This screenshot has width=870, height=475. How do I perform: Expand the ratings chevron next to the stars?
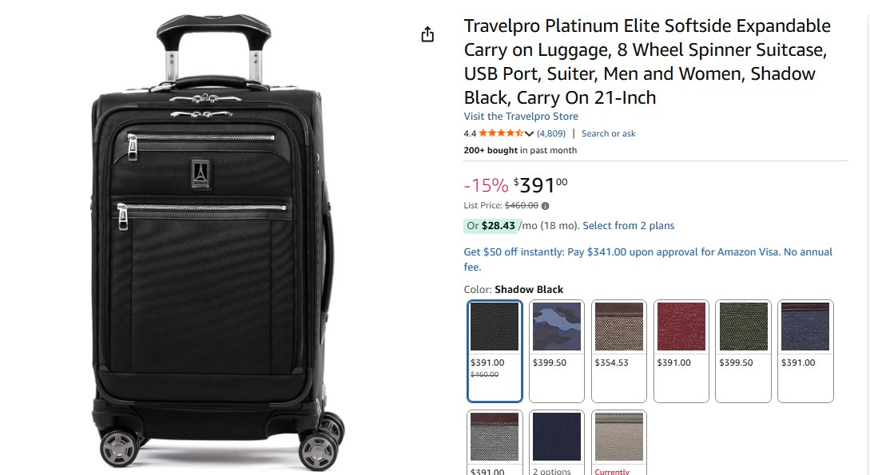click(529, 133)
